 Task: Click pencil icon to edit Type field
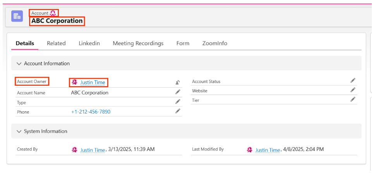pos(178,102)
